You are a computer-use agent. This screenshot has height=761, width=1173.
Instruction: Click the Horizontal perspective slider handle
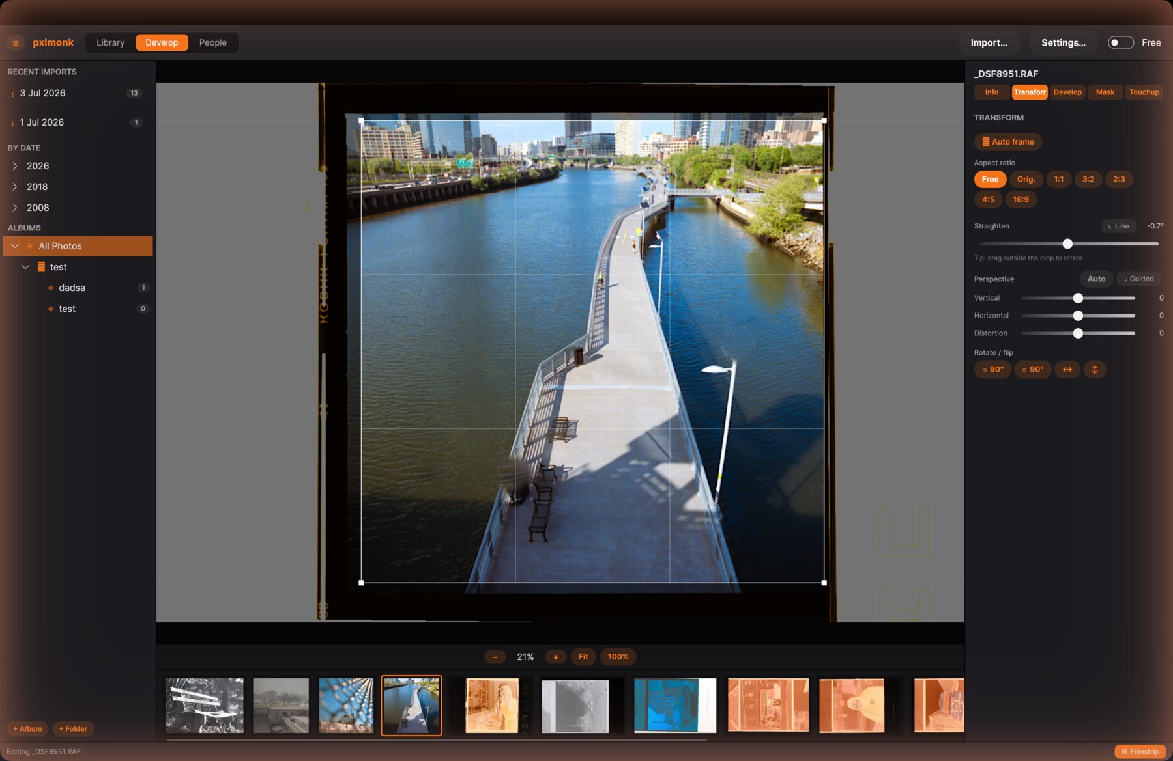point(1078,316)
